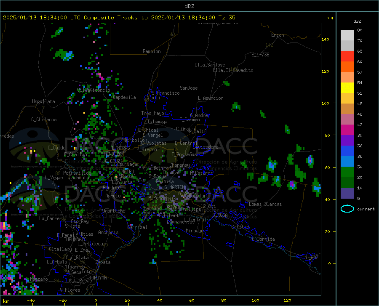Click the Chapanay label
The image size is (379, 306).
[179, 165]
